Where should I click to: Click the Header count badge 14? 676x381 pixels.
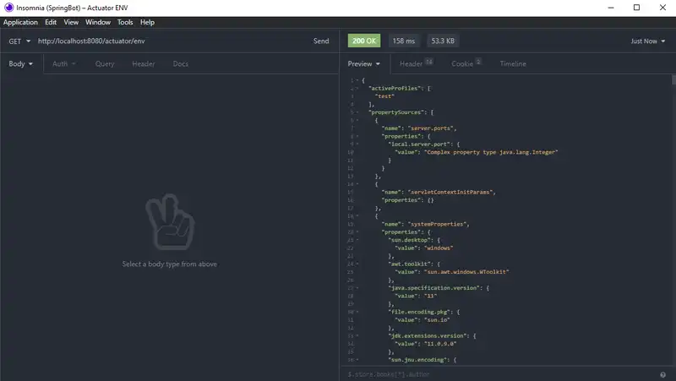pyautogui.click(x=428, y=62)
